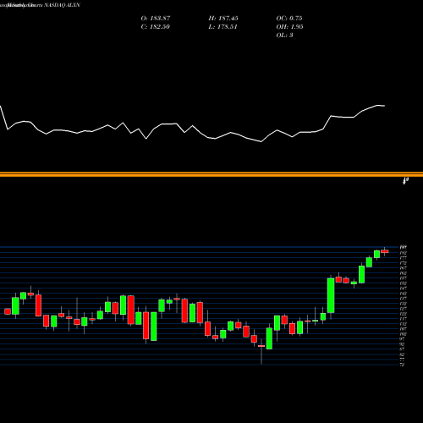The height and width of the screenshot is (423, 423).
Task: Select the low value L: 178.51
Action: (222, 27)
